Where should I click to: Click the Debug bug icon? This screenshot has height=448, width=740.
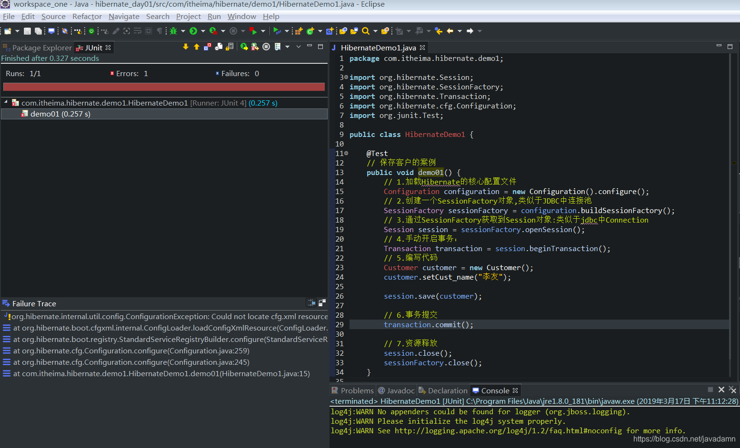coord(173,31)
